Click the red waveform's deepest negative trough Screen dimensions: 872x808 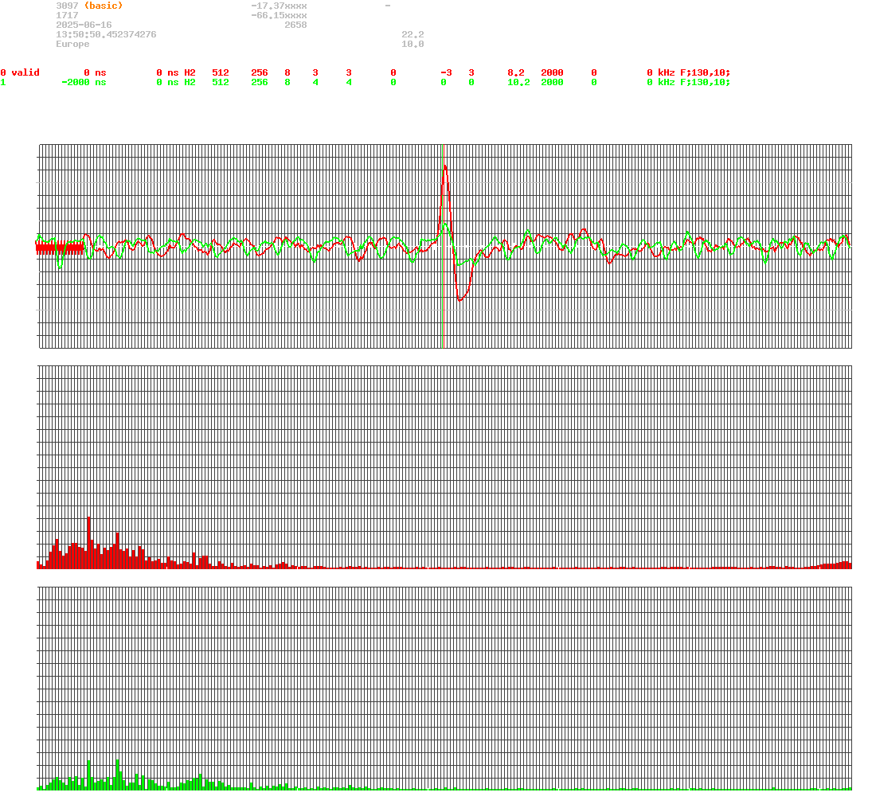459,300
